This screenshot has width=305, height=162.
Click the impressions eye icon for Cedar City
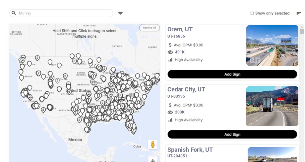170,112
